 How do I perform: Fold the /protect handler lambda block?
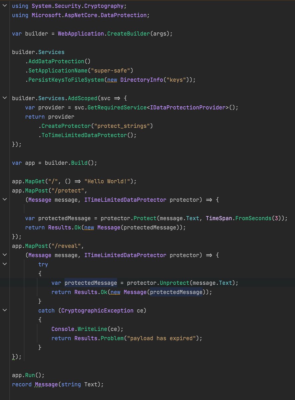4,199
